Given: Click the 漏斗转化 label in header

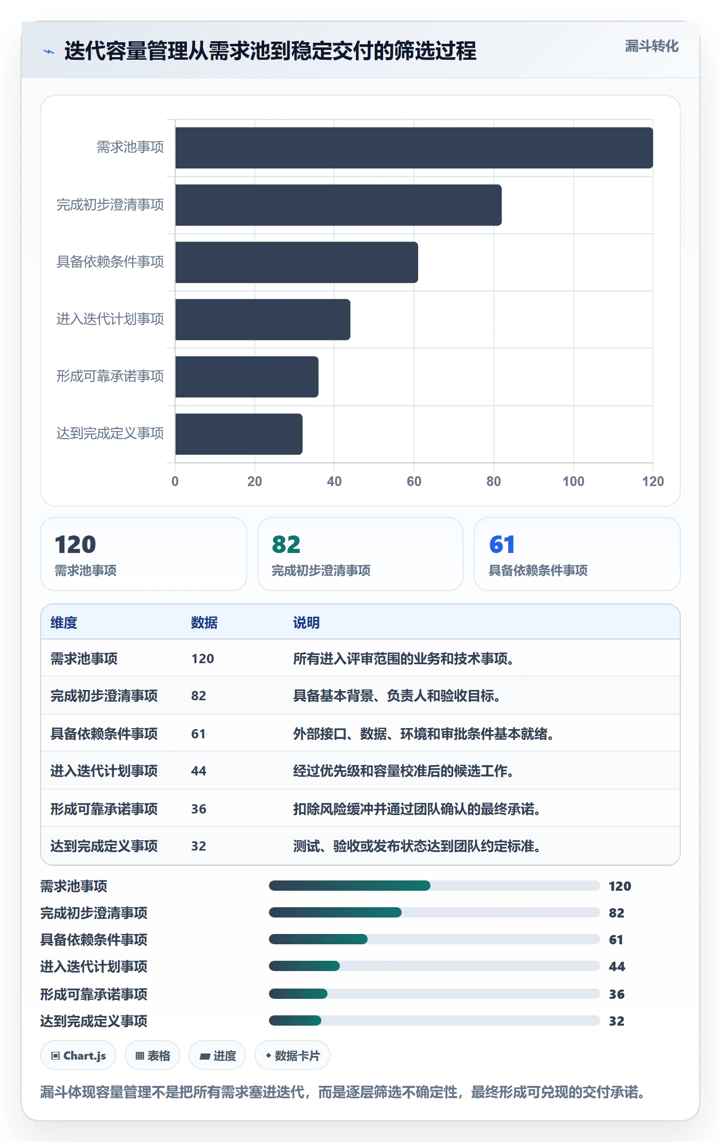Looking at the screenshot, I should pyautogui.click(x=651, y=46).
